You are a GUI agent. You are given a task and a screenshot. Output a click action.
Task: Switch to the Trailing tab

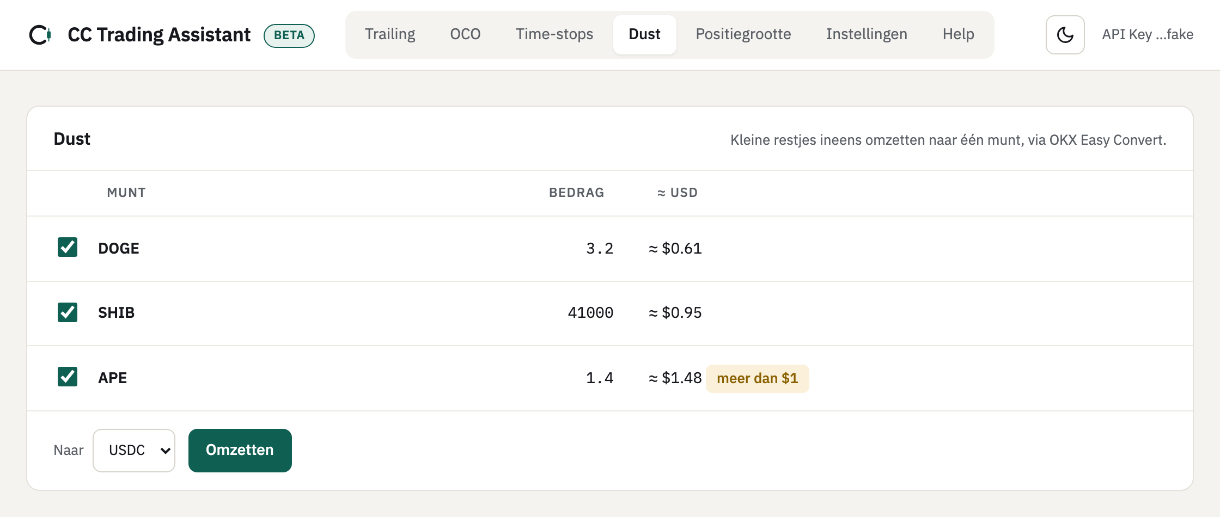click(390, 34)
